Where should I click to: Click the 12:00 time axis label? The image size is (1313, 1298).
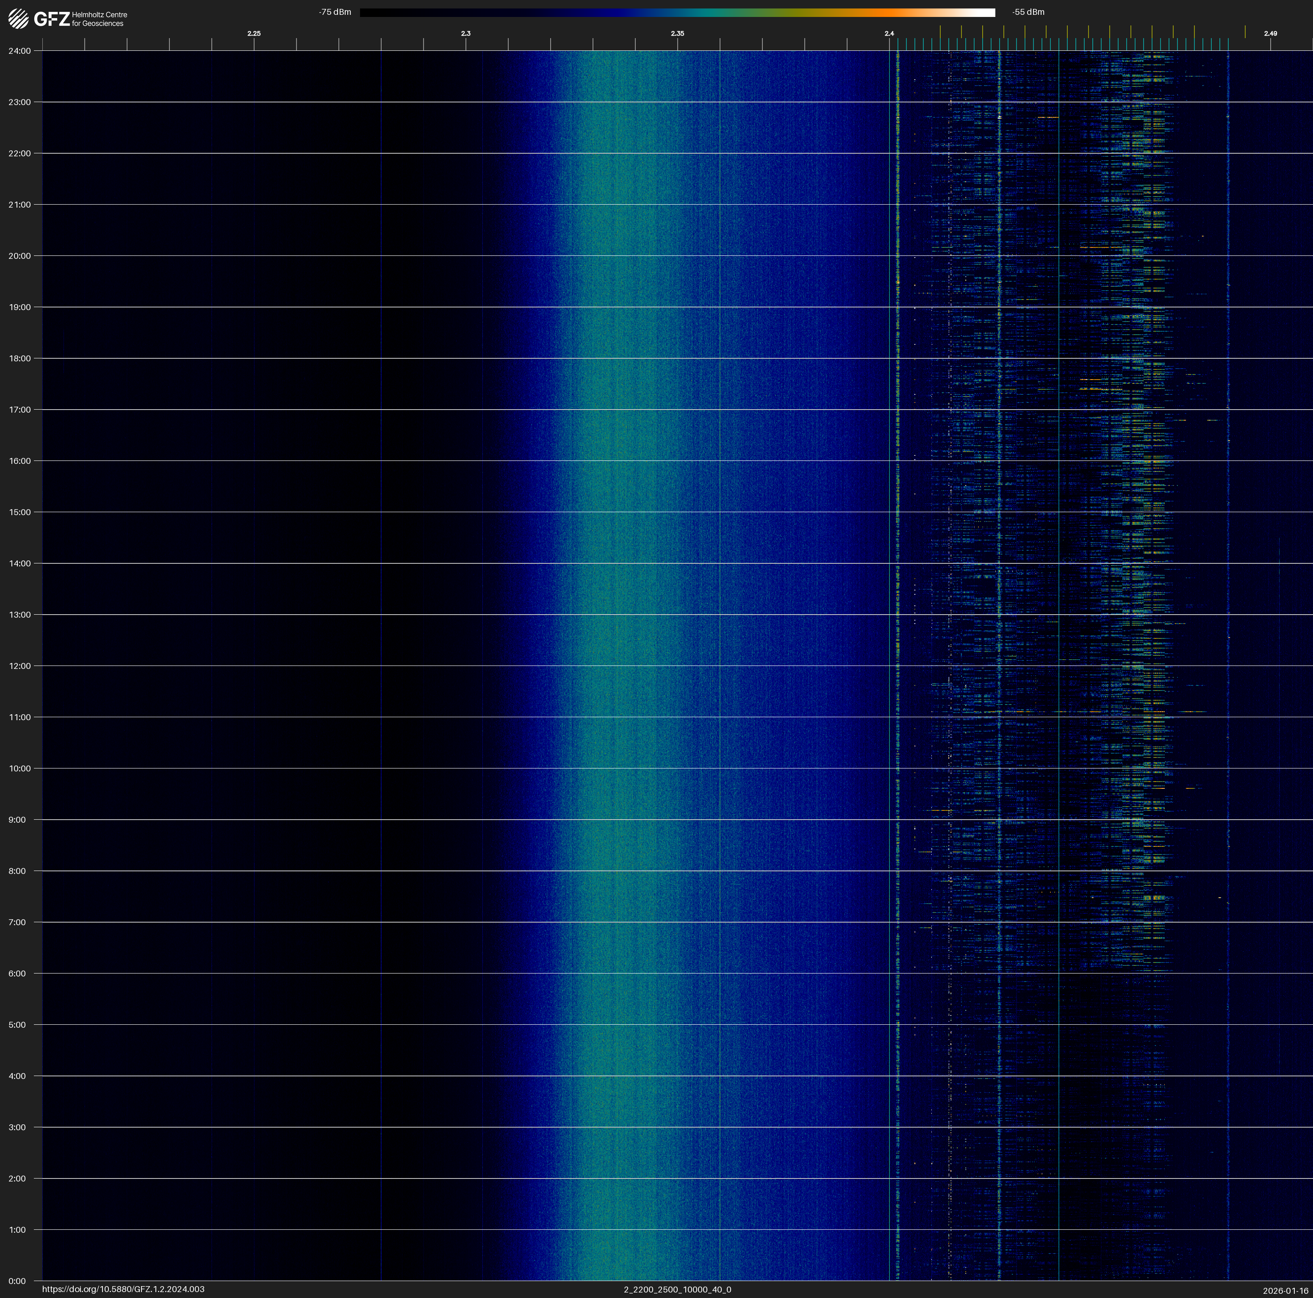(20, 666)
